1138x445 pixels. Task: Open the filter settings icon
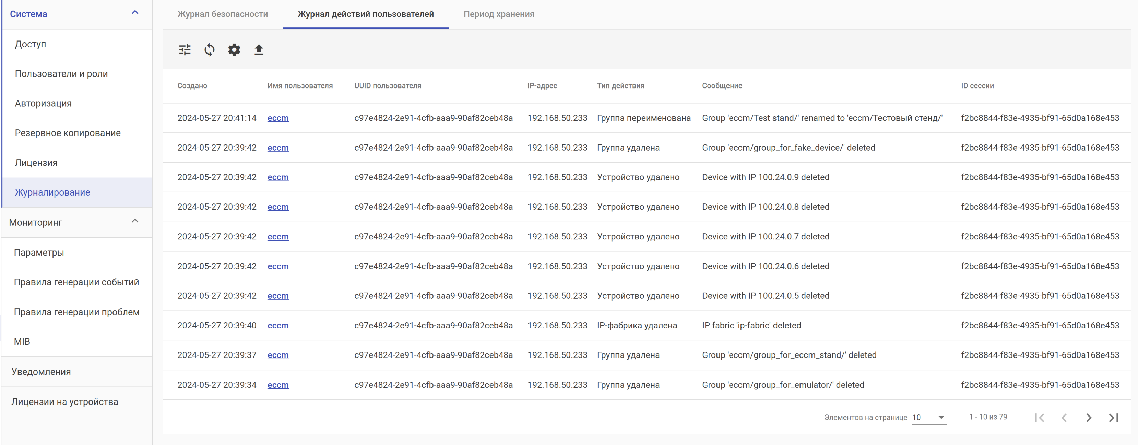click(185, 49)
